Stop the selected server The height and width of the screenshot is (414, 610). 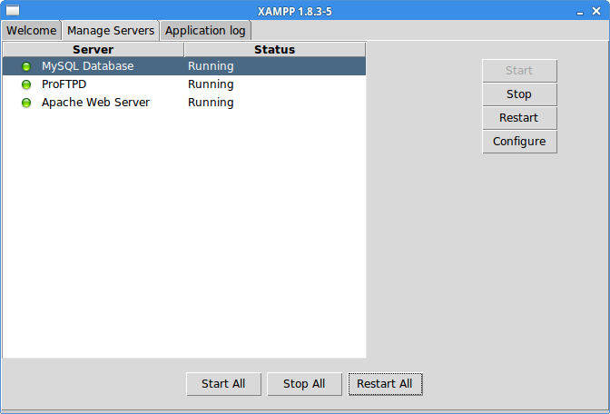(519, 94)
